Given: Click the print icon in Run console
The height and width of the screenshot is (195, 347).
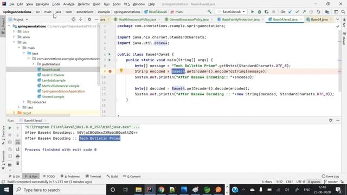Looking at the screenshot, I should click(x=18, y=157).
